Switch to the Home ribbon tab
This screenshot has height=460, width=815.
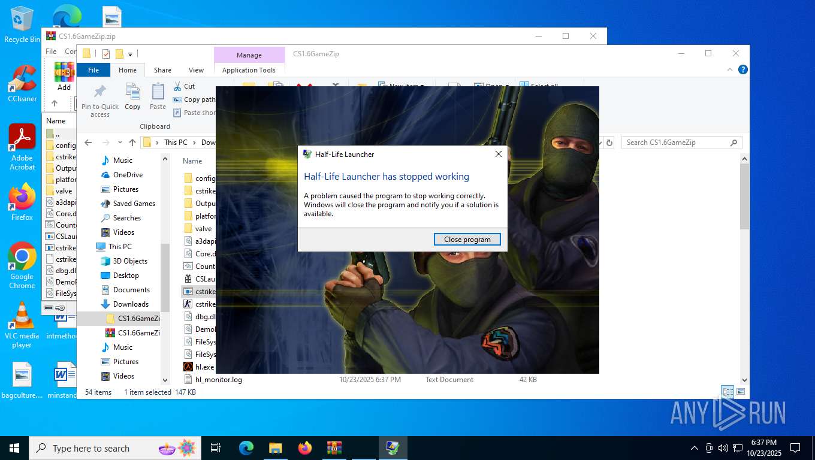127,70
